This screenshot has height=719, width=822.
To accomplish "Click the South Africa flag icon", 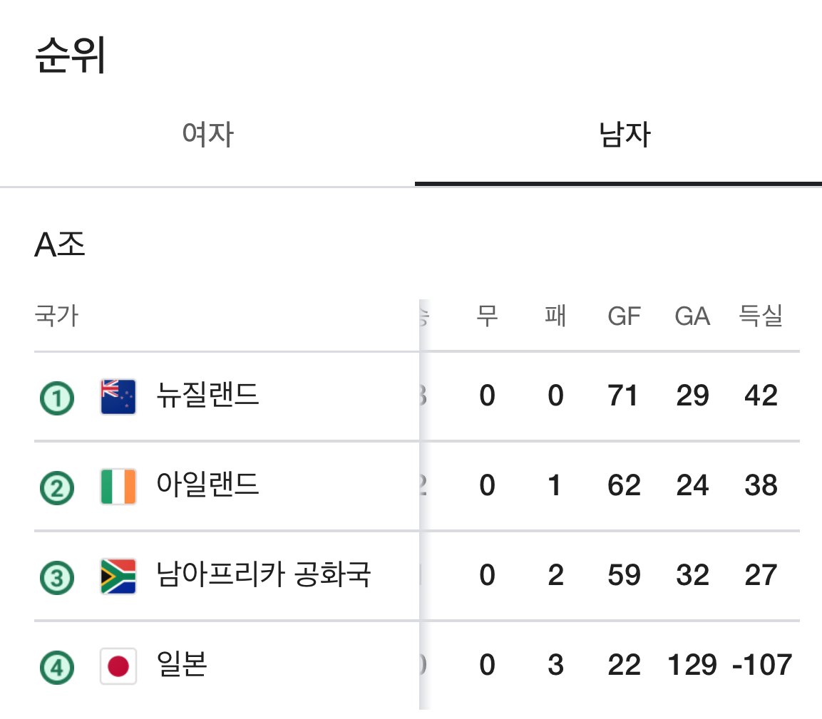I will tap(118, 576).
